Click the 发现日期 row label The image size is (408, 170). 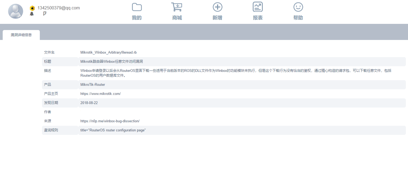click(51, 103)
